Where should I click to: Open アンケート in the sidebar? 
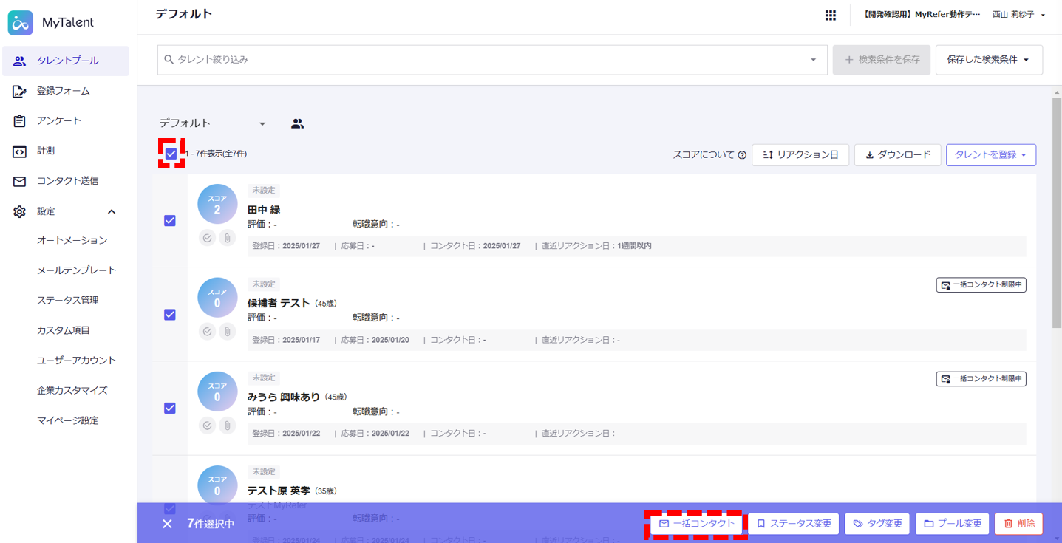coord(59,120)
